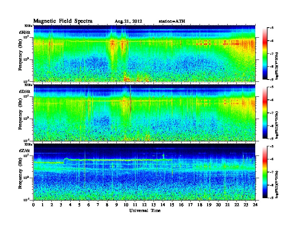
Task: Click the color scale bar of the dD/dt panel
Action: click(265, 113)
